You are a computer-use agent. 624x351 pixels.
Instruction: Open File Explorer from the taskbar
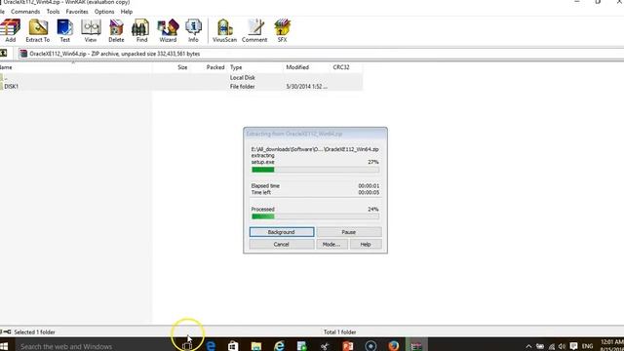coord(256,346)
